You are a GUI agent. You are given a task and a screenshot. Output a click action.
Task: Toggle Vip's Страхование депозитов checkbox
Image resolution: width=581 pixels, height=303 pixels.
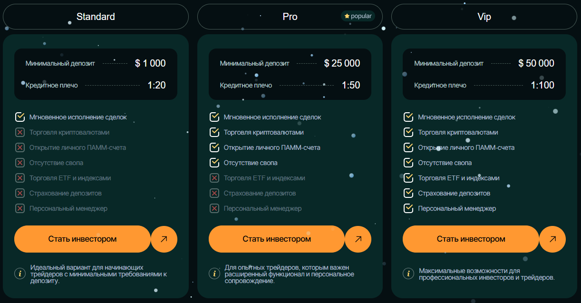(x=408, y=193)
